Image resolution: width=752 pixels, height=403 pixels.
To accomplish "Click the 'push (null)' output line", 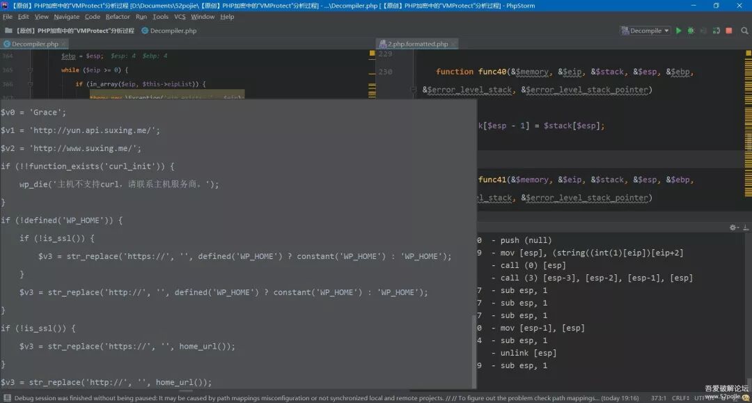I will click(526, 241).
